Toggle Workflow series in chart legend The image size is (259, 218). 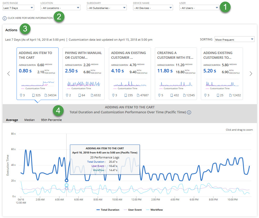pos(154,210)
